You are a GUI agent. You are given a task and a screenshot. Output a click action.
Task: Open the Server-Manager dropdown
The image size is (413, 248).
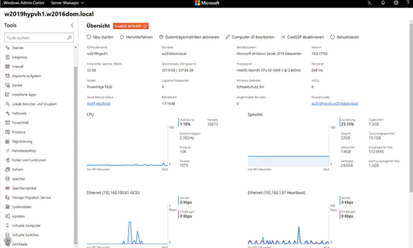click(x=67, y=3)
